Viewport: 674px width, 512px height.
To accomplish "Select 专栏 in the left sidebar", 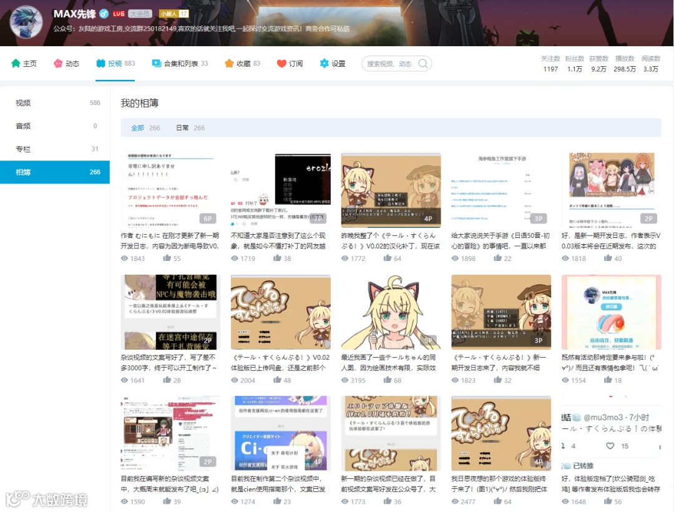I will tap(55, 149).
